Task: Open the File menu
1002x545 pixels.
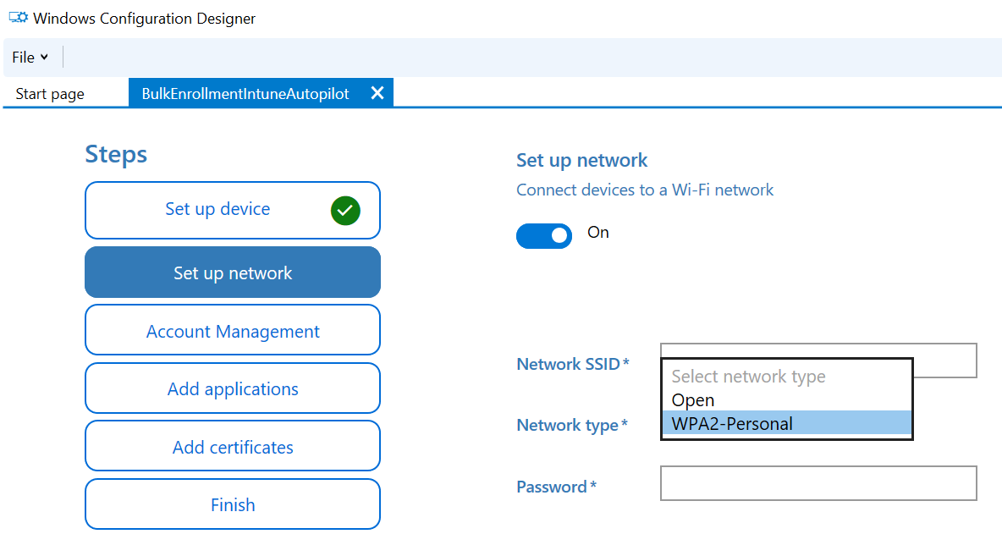Action: pos(30,57)
